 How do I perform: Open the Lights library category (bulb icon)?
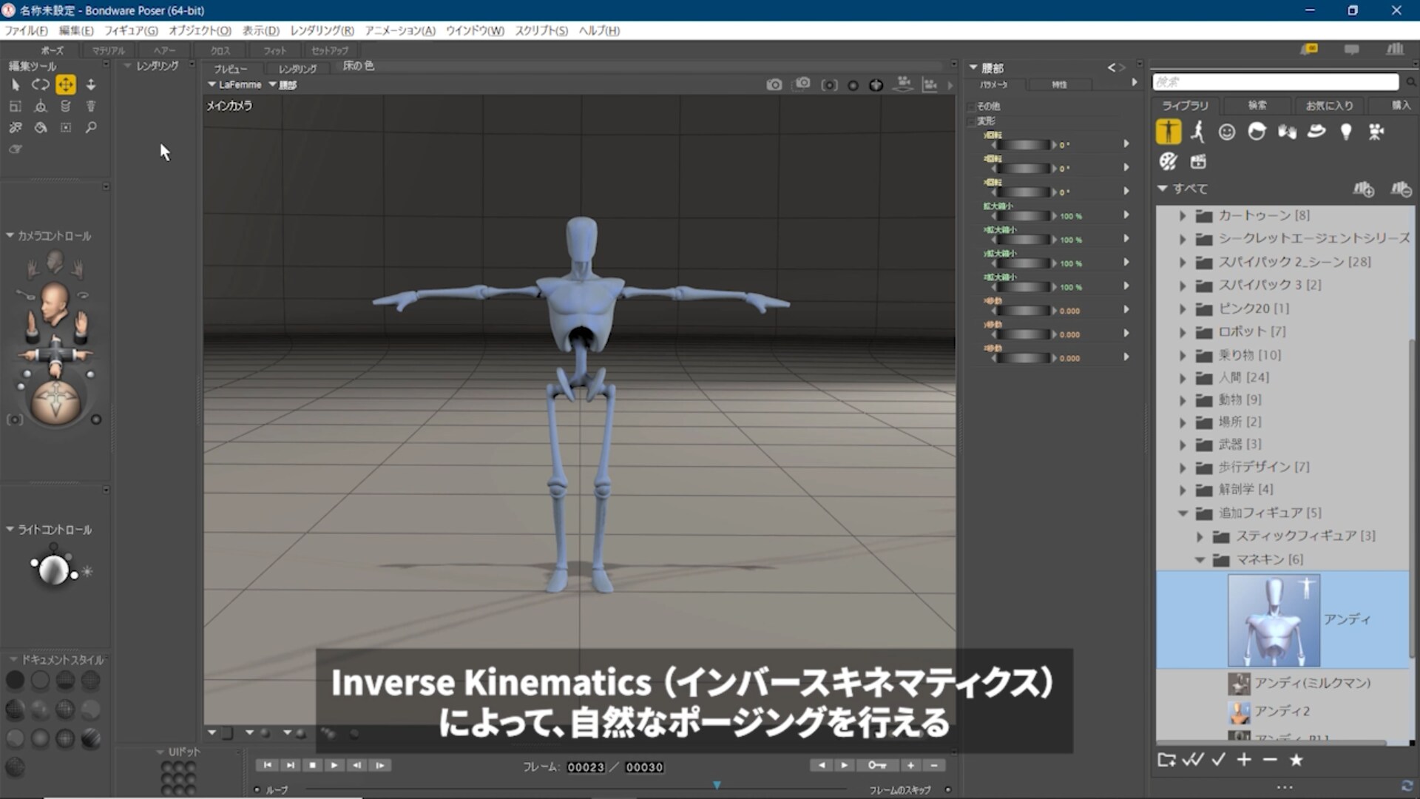1346,132
